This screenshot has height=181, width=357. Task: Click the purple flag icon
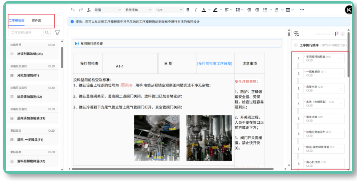[337, 34]
